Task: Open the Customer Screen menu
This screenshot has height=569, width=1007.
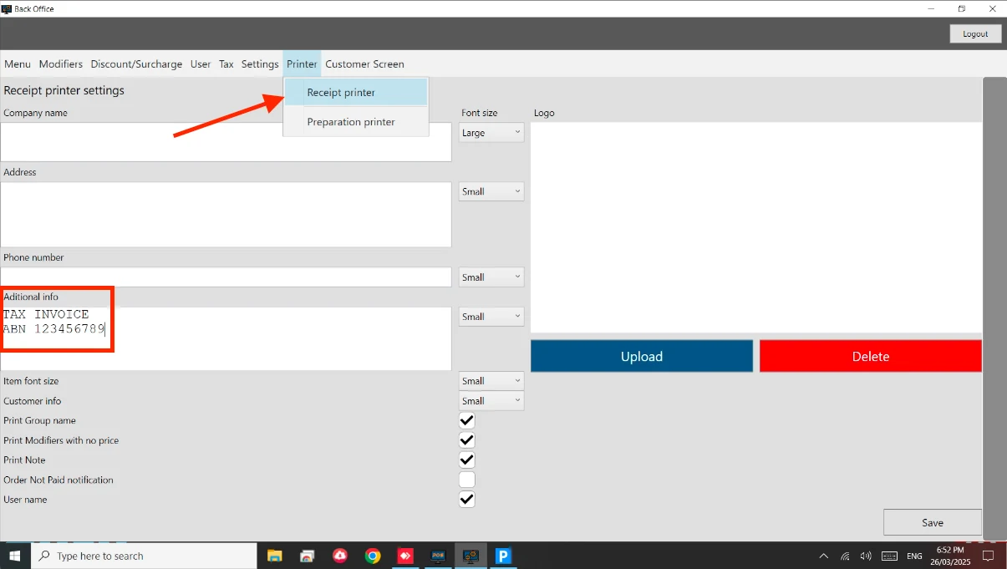Action: [x=364, y=64]
